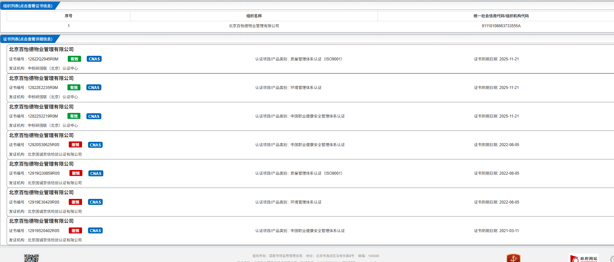Click the 2022-08-05 expiry date for 12919E30420R0S
Viewport: 614px width, 262px height.
(509, 202)
